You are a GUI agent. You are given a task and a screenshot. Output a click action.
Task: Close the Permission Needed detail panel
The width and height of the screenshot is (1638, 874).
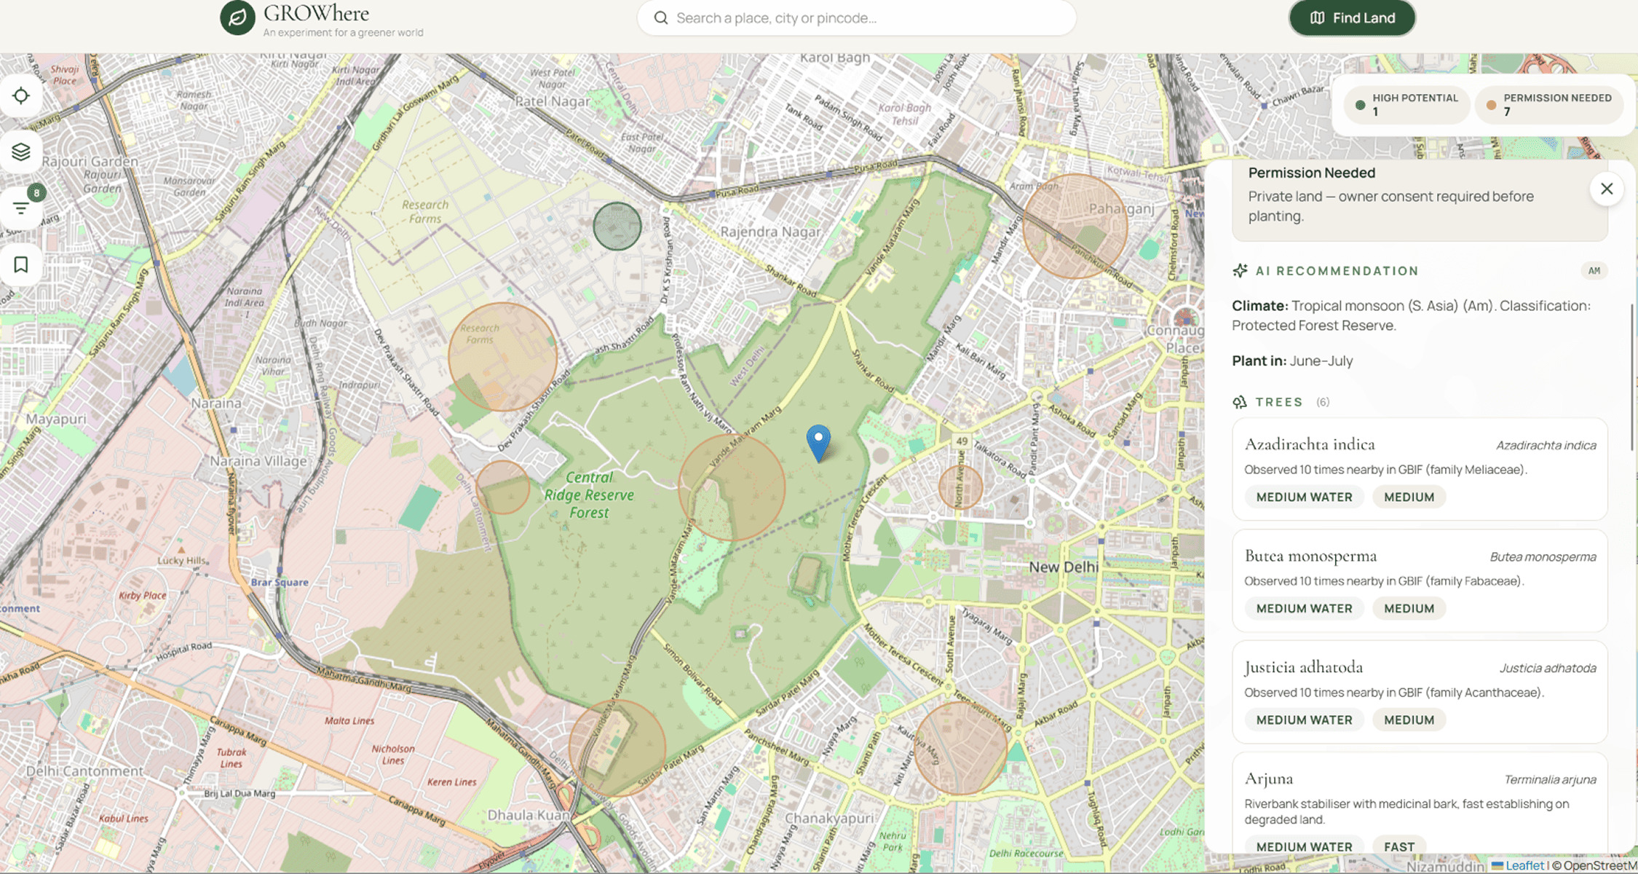coord(1607,189)
